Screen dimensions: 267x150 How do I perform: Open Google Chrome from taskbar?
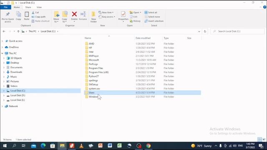[149, 146]
